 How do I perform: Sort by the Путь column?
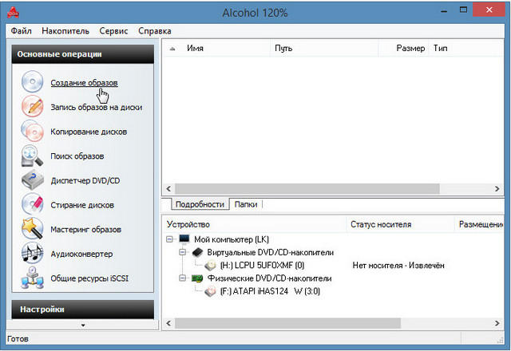[324, 48]
